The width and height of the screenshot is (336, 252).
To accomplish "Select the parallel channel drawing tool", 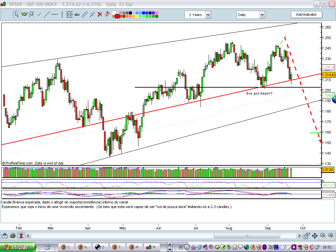I will (x=84, y=14).
